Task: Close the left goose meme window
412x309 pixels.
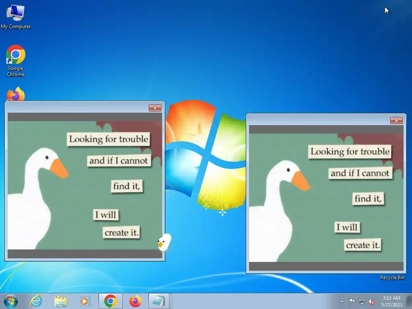Action: point(155,108)
